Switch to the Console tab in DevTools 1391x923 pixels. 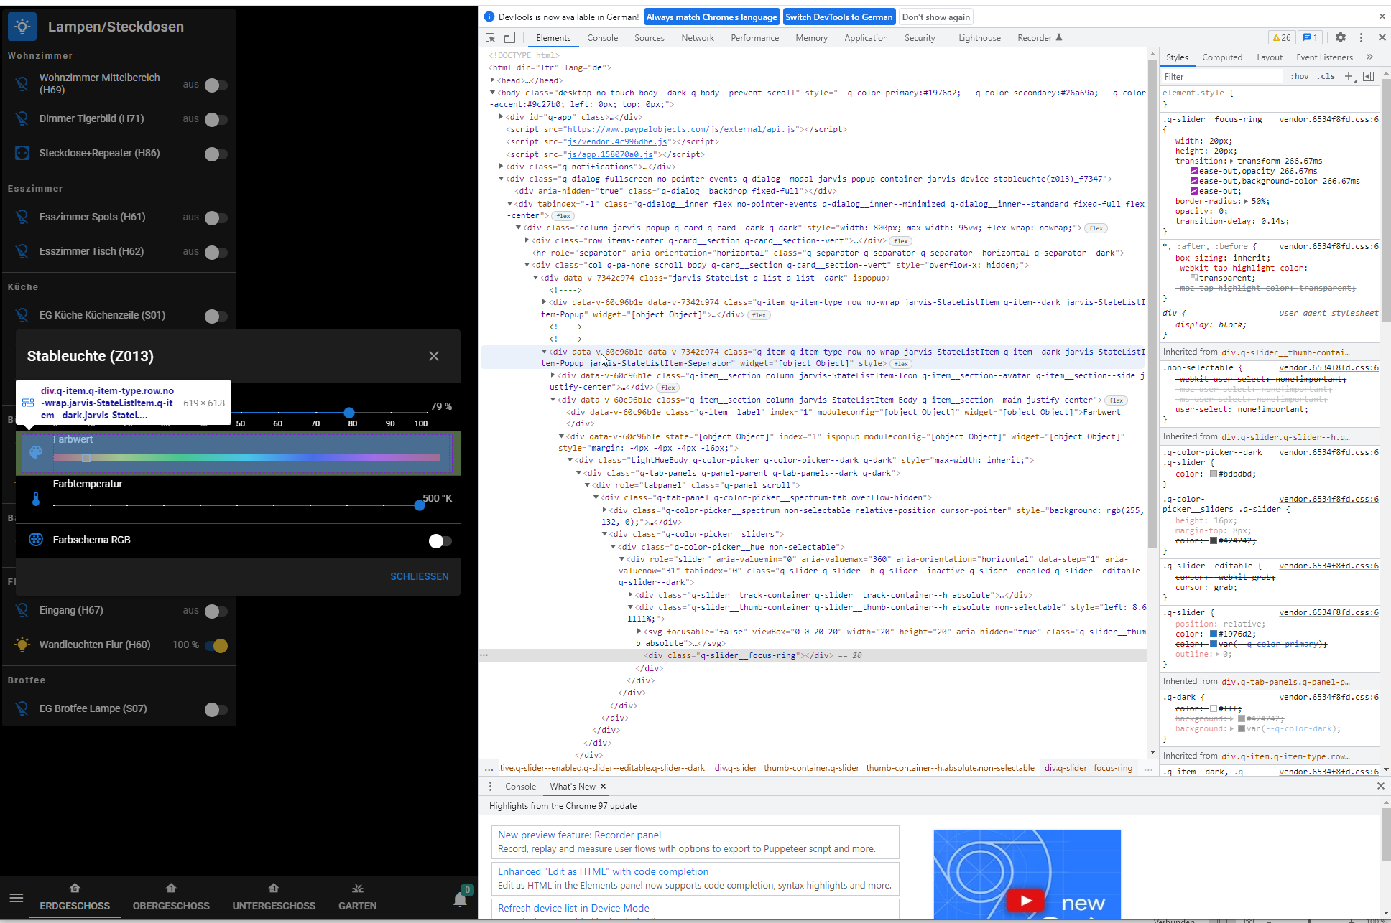[x=602, y=38]
